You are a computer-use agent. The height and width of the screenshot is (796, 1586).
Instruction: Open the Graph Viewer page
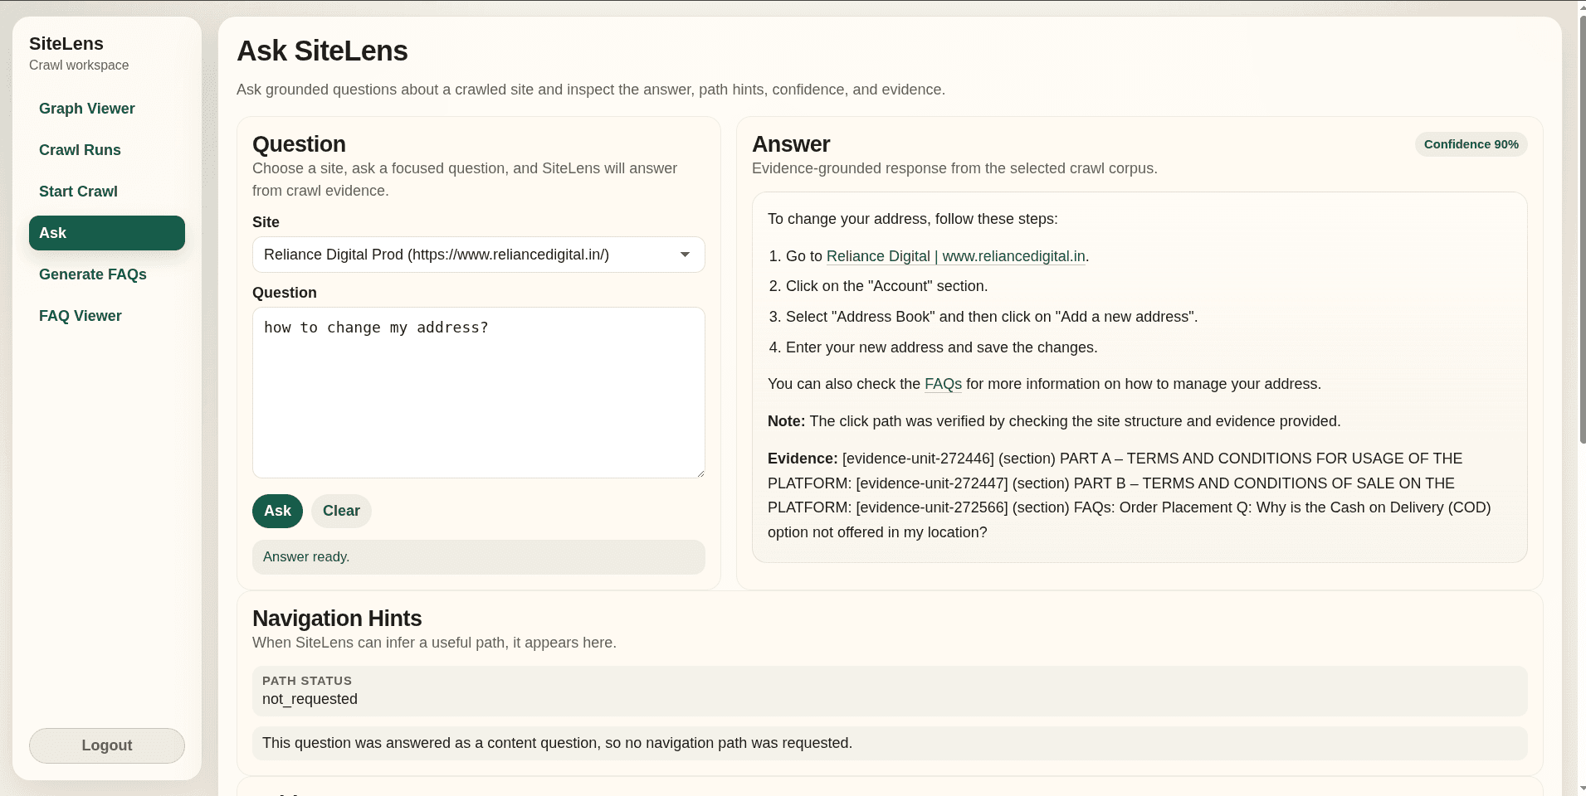click(x=87, y=109)
